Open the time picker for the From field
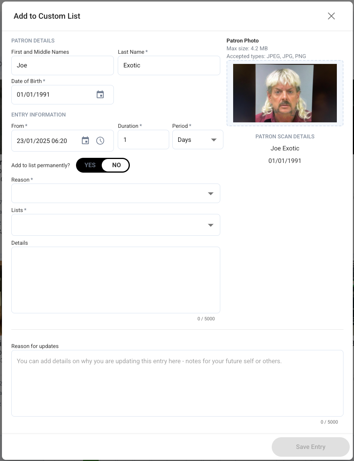Screen dimensions: 354x461 [x=100, y=140]
